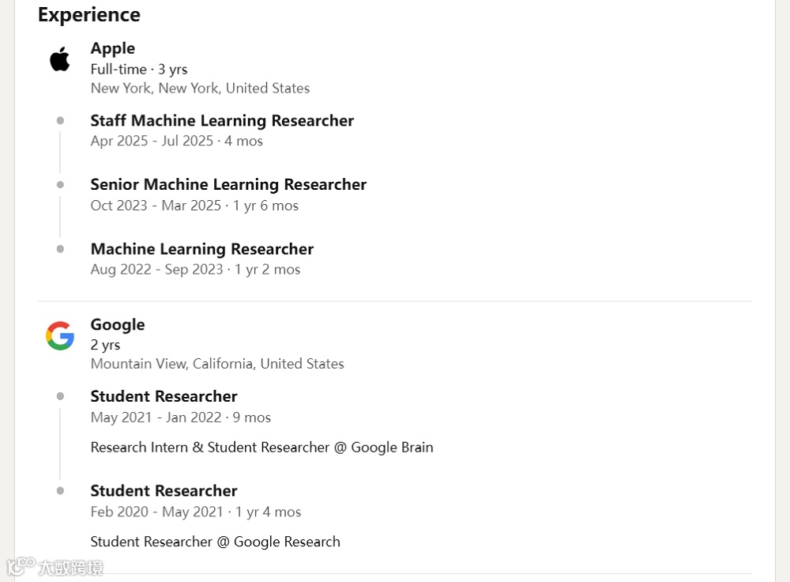The width and height of the screenshot is (790, 582).
Task: Click the timeline dot beside Staff Machine Learning Researcher
Action: pos(60,121)
